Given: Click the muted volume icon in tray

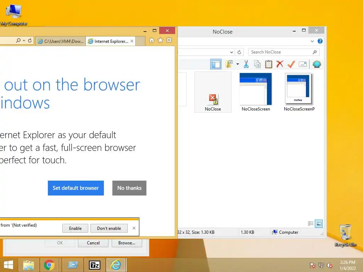Looking at the screenshot, I should [329, 265].
